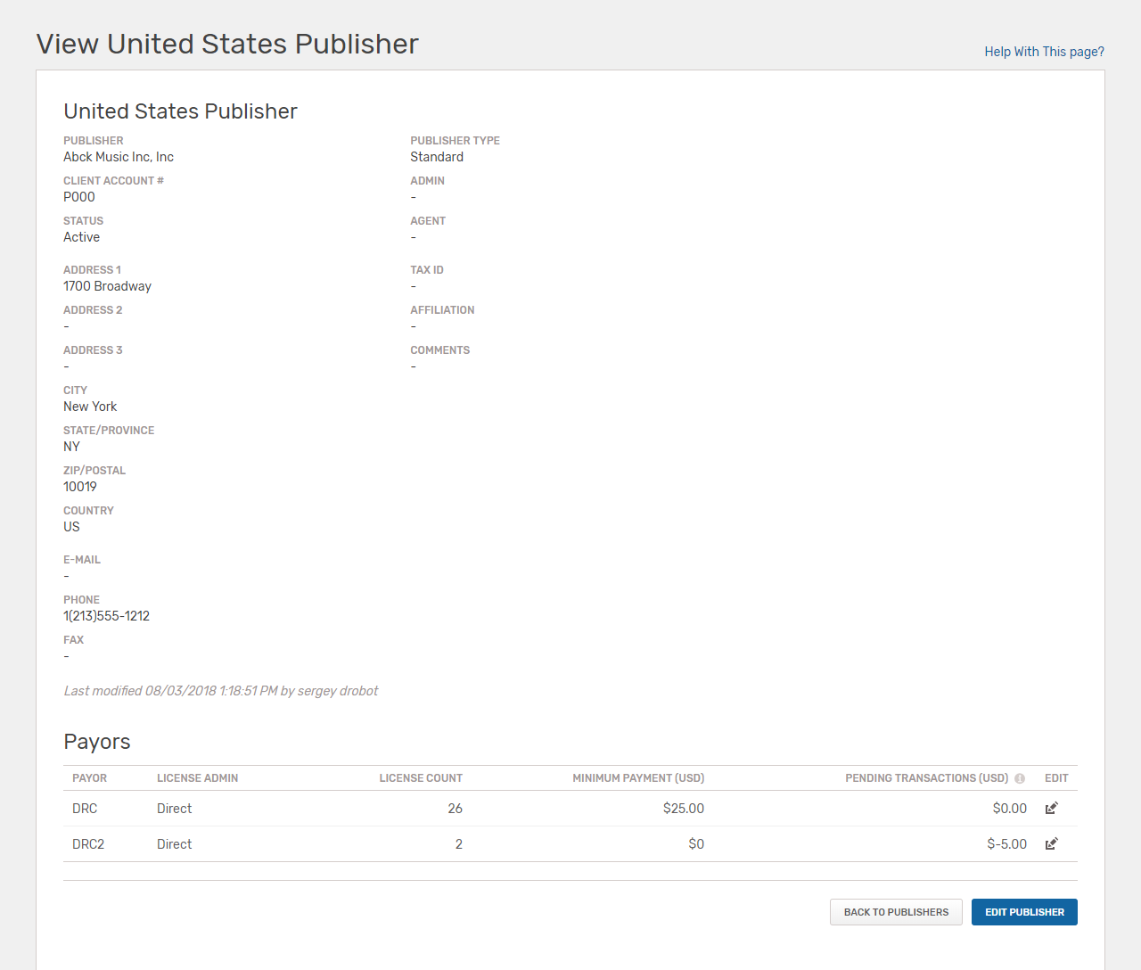Image resolution: width=1141 pixels, height=970 pixels.
Task: Select the Payor column header
Action: [89, 778]
